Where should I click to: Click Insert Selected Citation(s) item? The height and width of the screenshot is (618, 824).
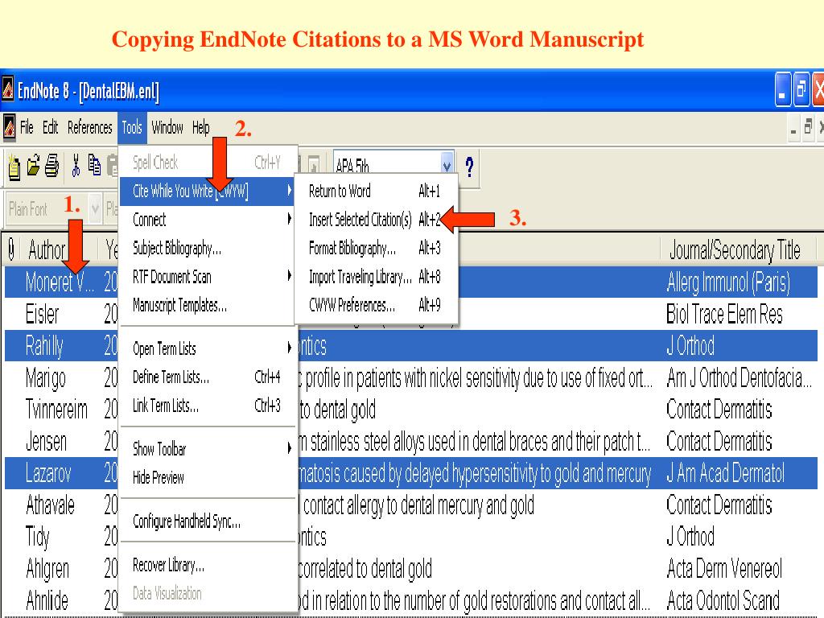tap(375, 220)
